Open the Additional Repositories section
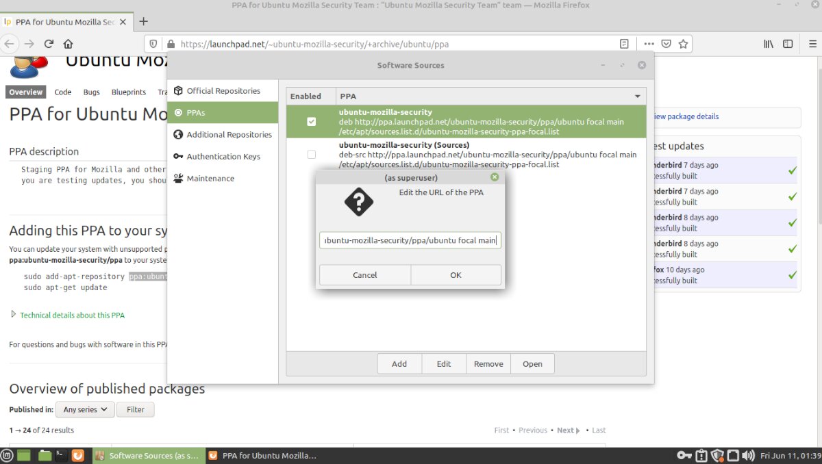 pos(227,134)
